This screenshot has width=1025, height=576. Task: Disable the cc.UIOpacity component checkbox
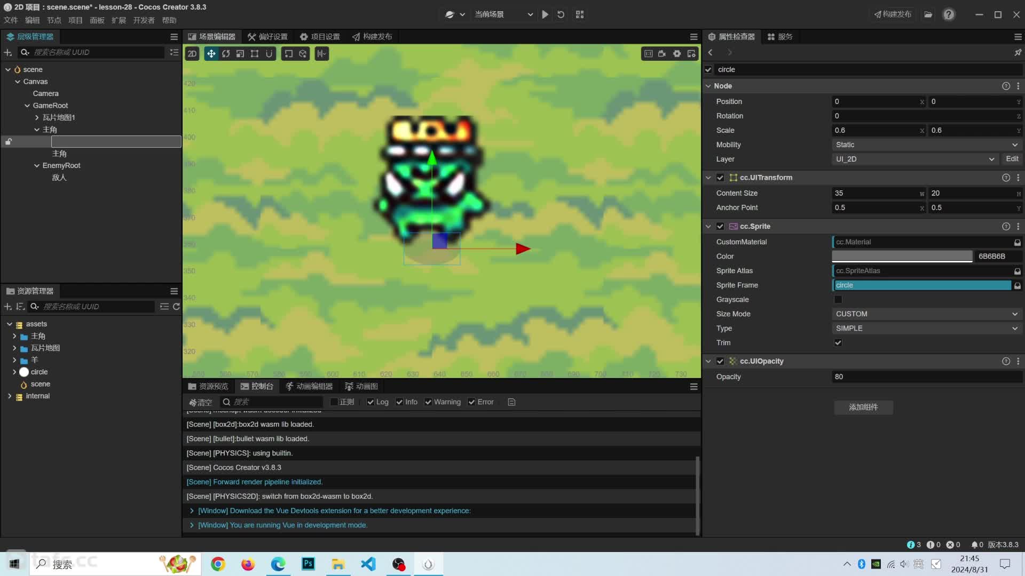(720, 361)
